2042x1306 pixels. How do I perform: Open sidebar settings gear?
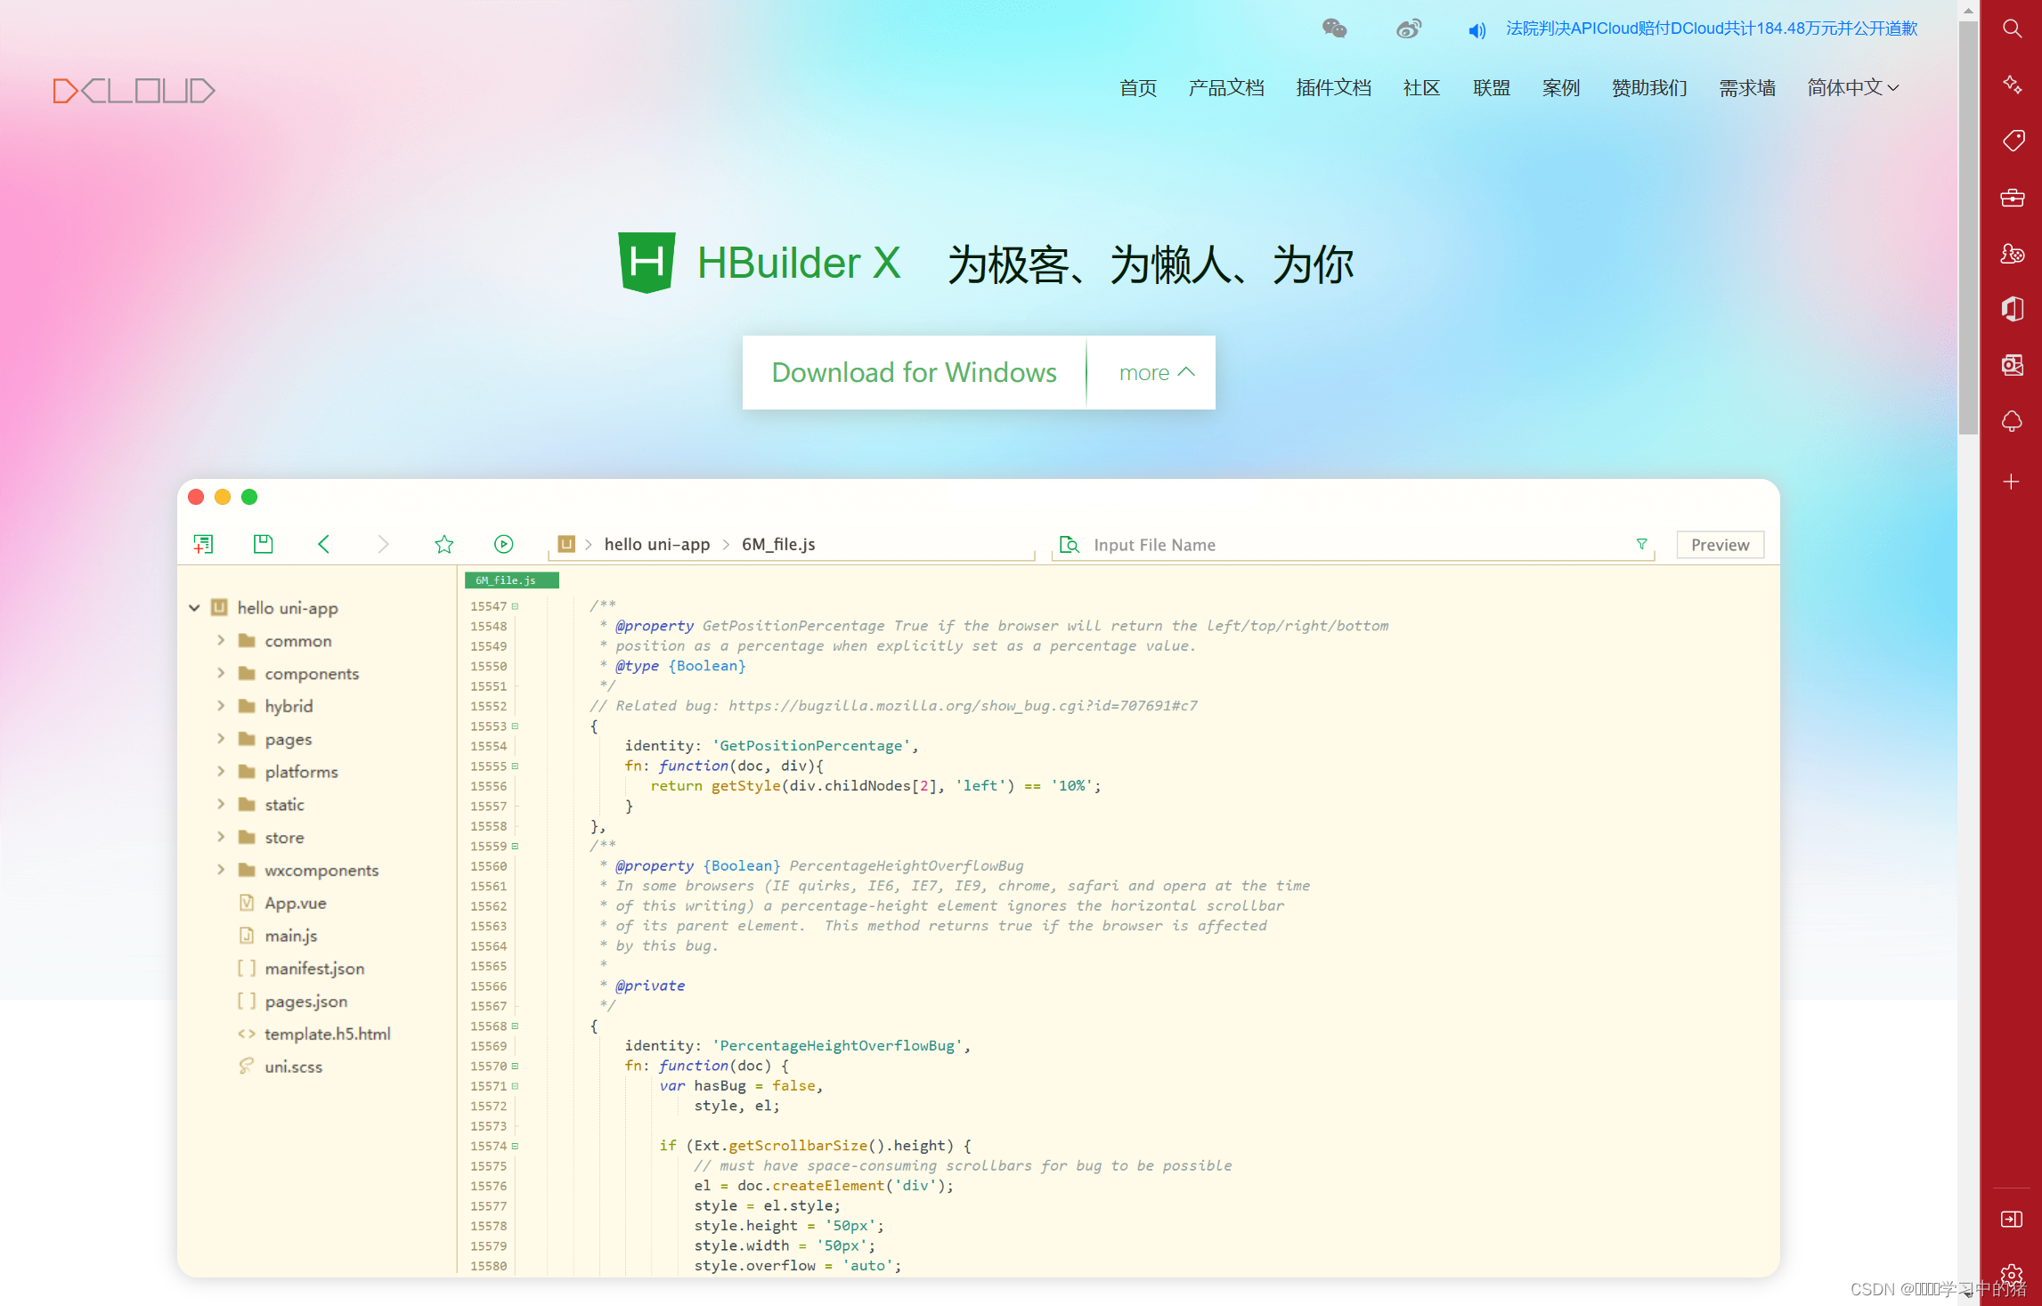coord(2012,1275)
